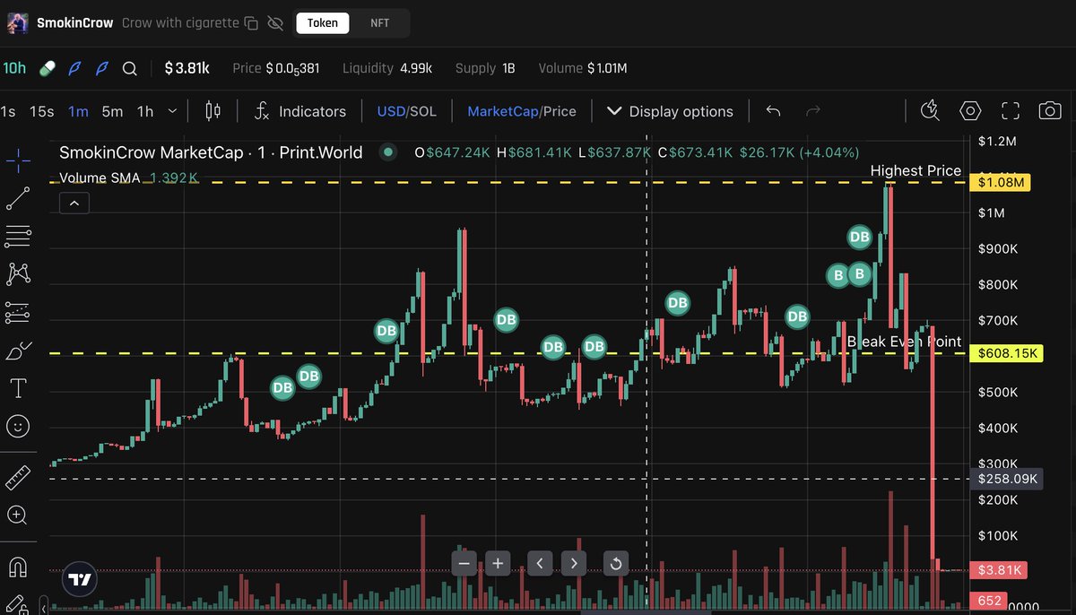Switch to the Token tab
1076x615 pixels.
pyautogui.click(x=323, y=22)
